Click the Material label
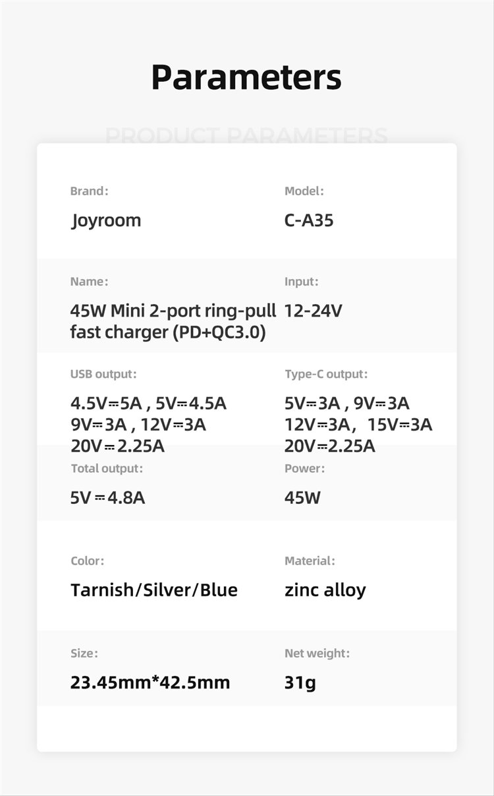 coord(310,561)
